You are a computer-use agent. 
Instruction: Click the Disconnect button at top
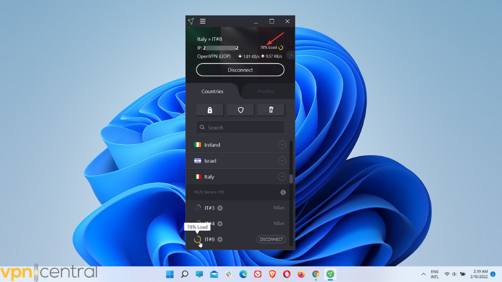coord(240,70)
